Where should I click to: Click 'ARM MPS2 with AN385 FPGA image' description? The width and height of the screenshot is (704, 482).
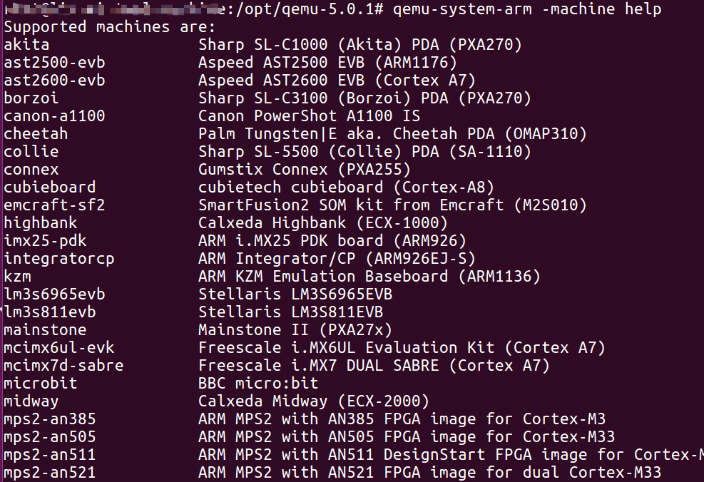(337, 420)
